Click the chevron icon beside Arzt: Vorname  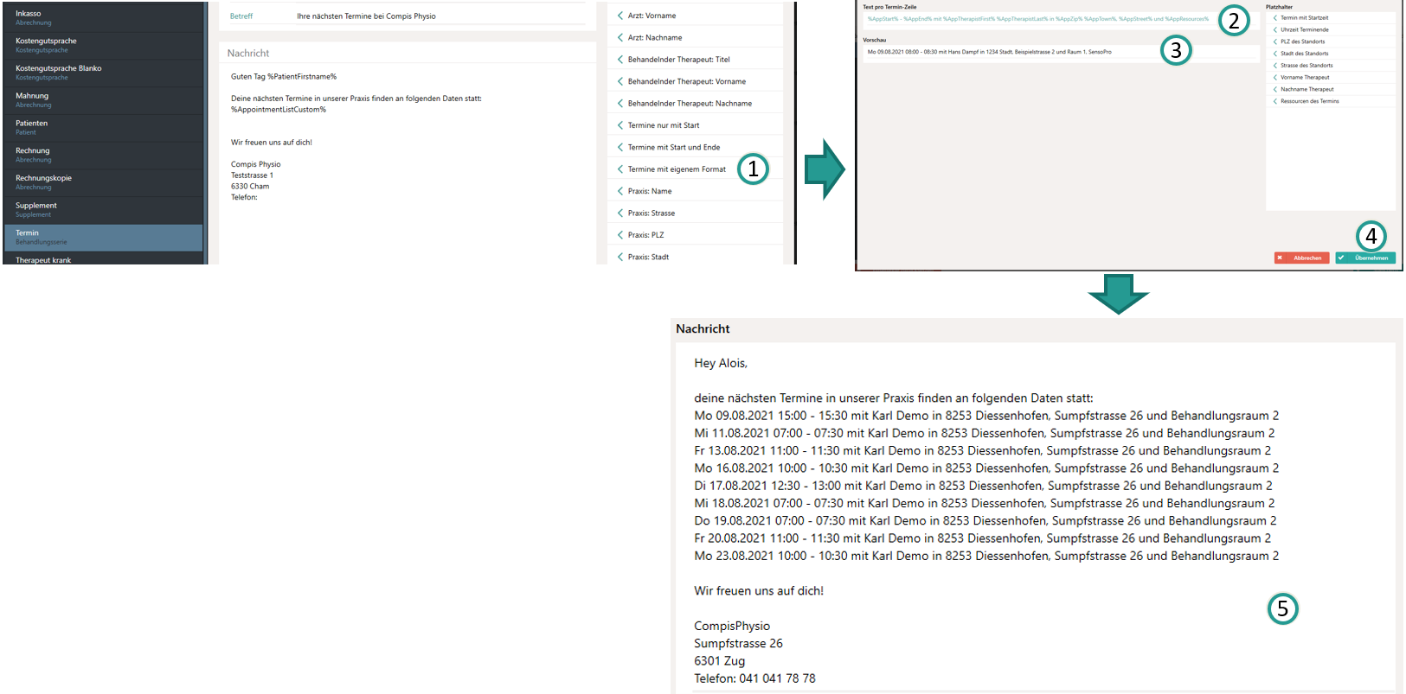(x=620, y=16)
